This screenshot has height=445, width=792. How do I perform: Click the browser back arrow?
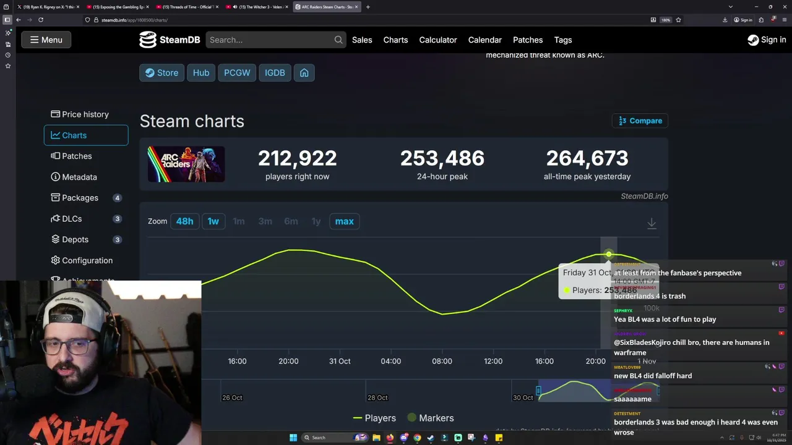[18, 20]
